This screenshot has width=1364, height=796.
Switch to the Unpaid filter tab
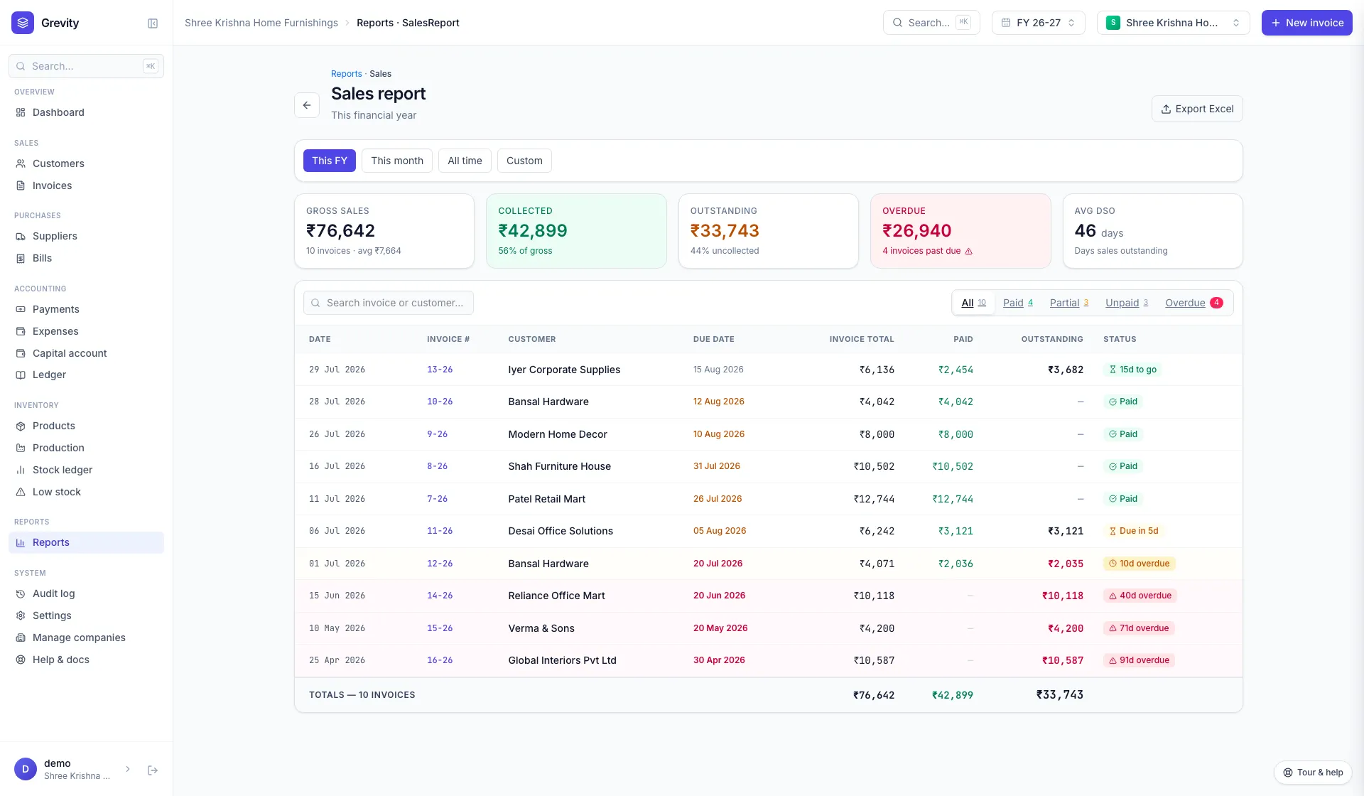point(1127,303)
